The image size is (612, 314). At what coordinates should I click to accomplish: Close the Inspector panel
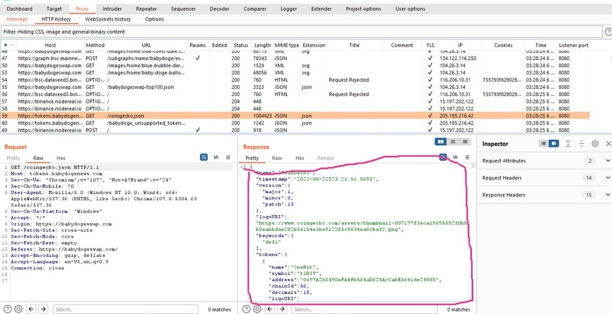point(608,144)
